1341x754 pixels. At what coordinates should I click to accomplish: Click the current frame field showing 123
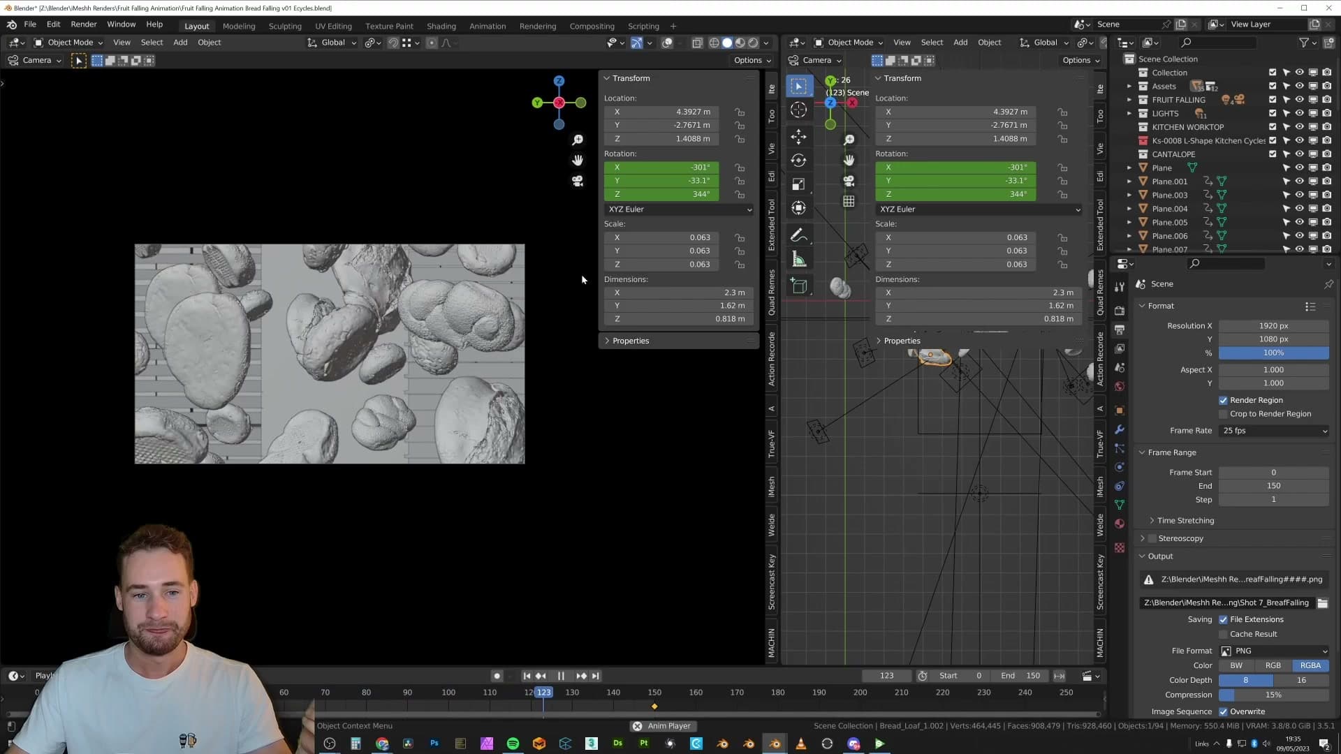[x=887, y=676]
